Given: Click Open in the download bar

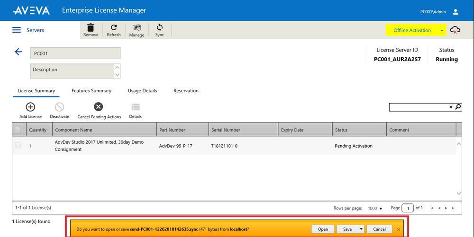Looking at the screenshot, I should tap(323, 229).
